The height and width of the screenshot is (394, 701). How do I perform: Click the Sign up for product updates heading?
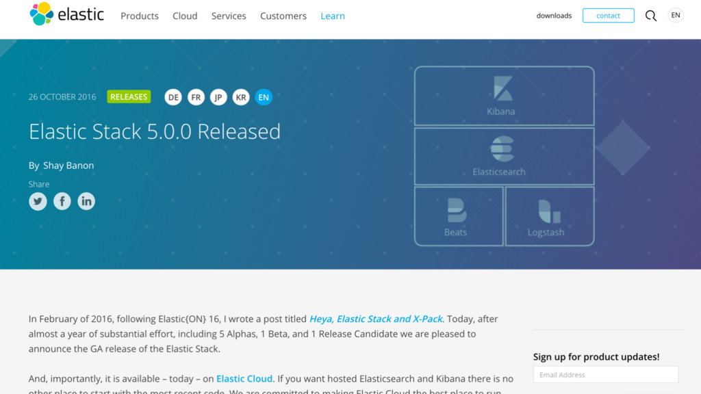pyautogui.click(x=596, y=356)
